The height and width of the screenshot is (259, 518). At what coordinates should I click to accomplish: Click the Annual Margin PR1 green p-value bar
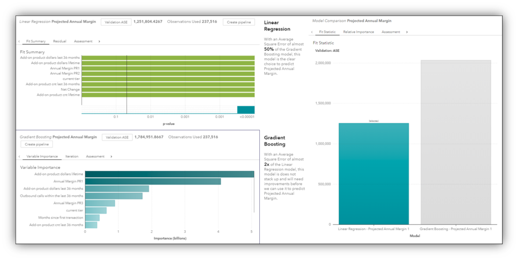point(168,68)
